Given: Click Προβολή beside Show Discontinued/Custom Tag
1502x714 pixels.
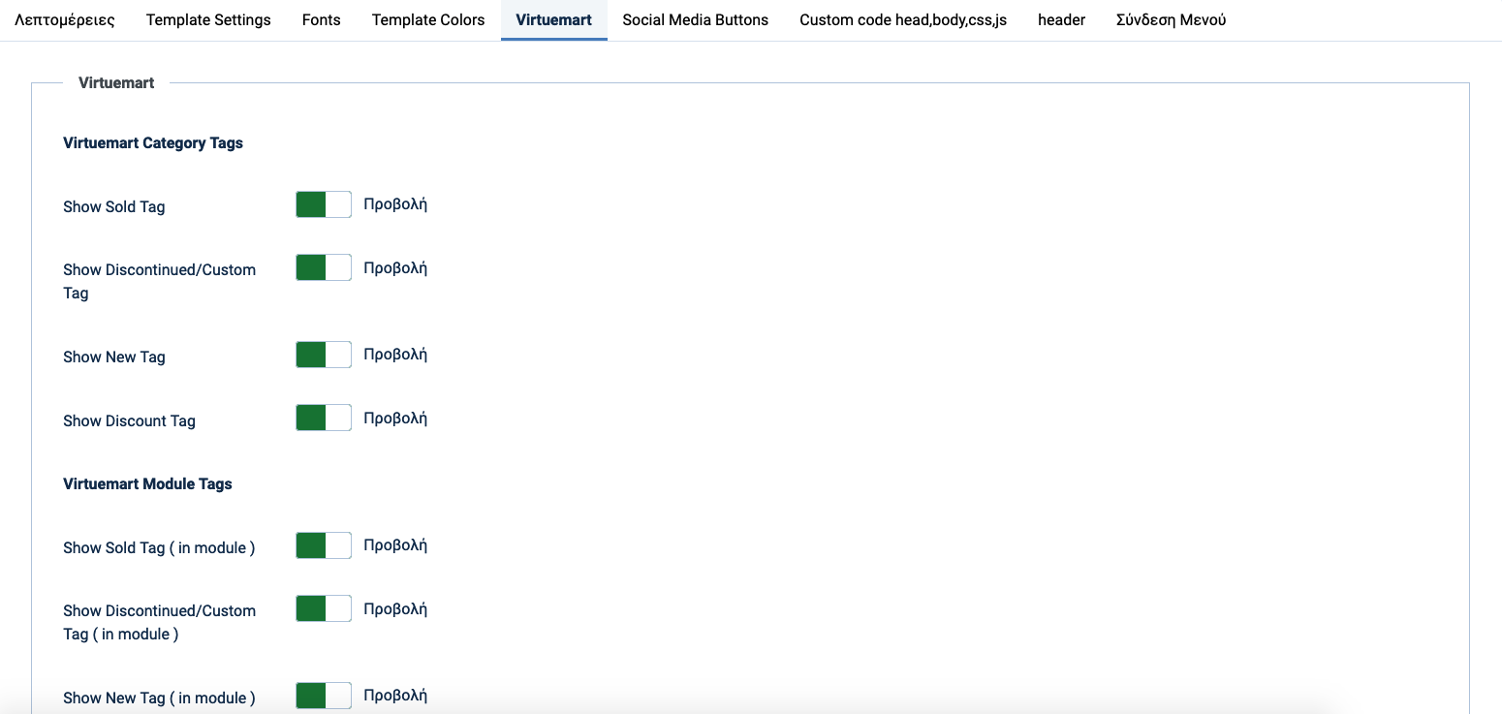Looking at the screenshot, I should (x=395, y=268).
